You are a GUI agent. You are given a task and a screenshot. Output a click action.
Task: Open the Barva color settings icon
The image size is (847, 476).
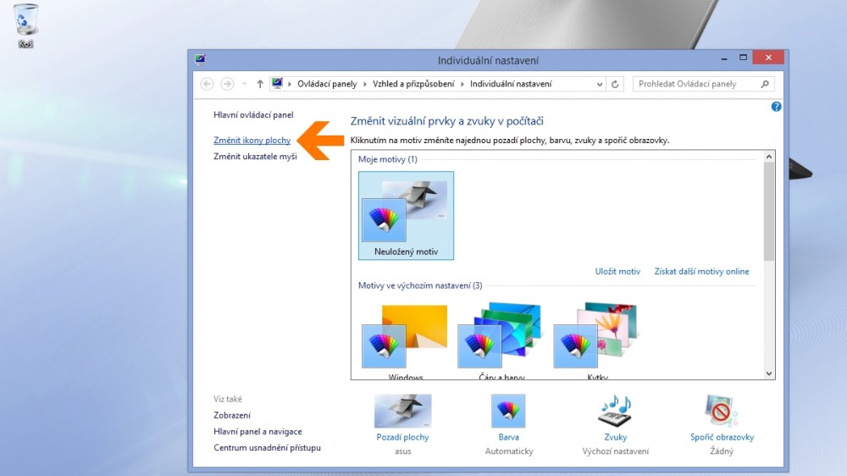[x=508, y=412]
